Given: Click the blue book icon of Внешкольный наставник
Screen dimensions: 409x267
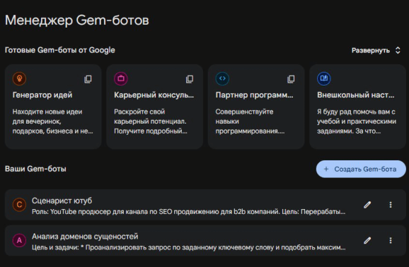Looking at the screenshot, I should point(323,78).
